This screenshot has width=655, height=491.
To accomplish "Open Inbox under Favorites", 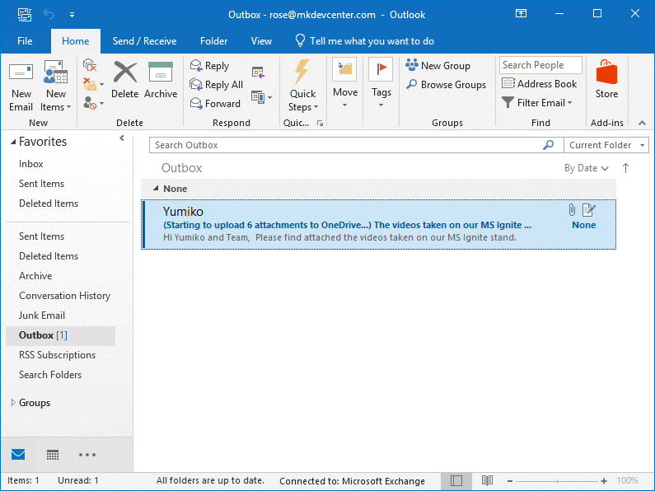I will point(31,164).
